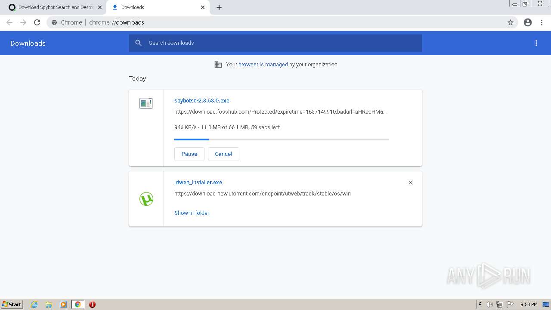Screen dimensions: 551x310
Task: Click the browser forward arrow
Action: pos(23,22)
